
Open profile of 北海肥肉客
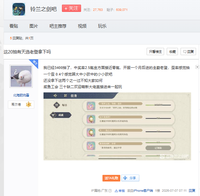(21, 95)
